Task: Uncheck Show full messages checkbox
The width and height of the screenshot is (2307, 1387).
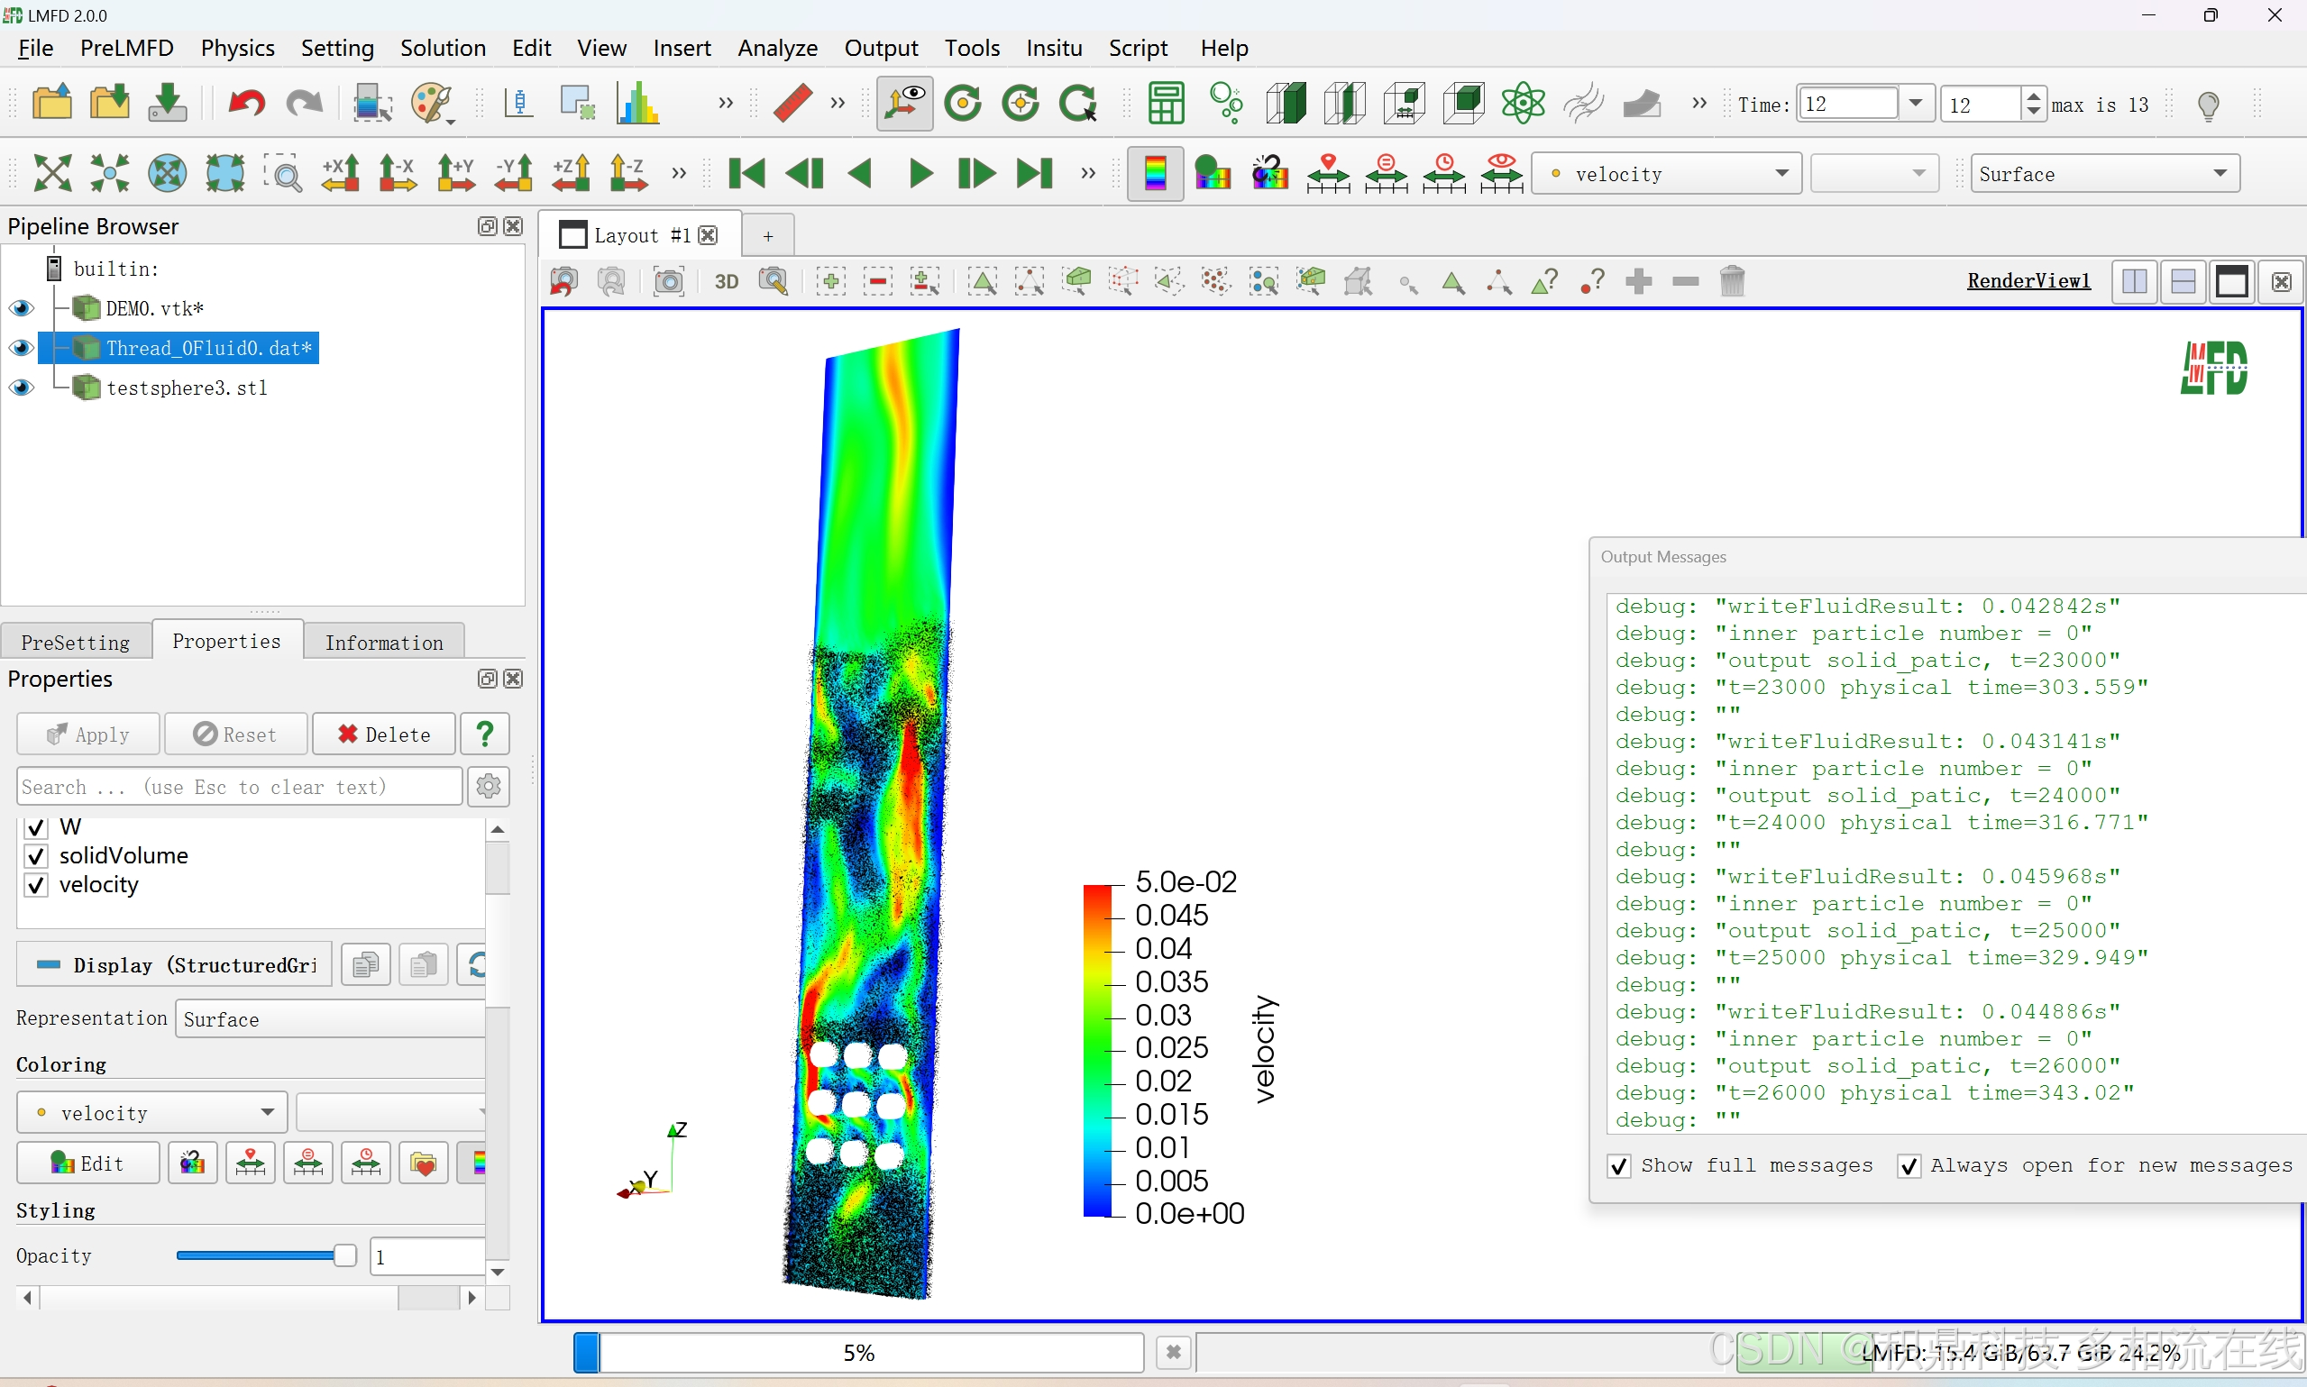Action: tap(1620, 1166)
